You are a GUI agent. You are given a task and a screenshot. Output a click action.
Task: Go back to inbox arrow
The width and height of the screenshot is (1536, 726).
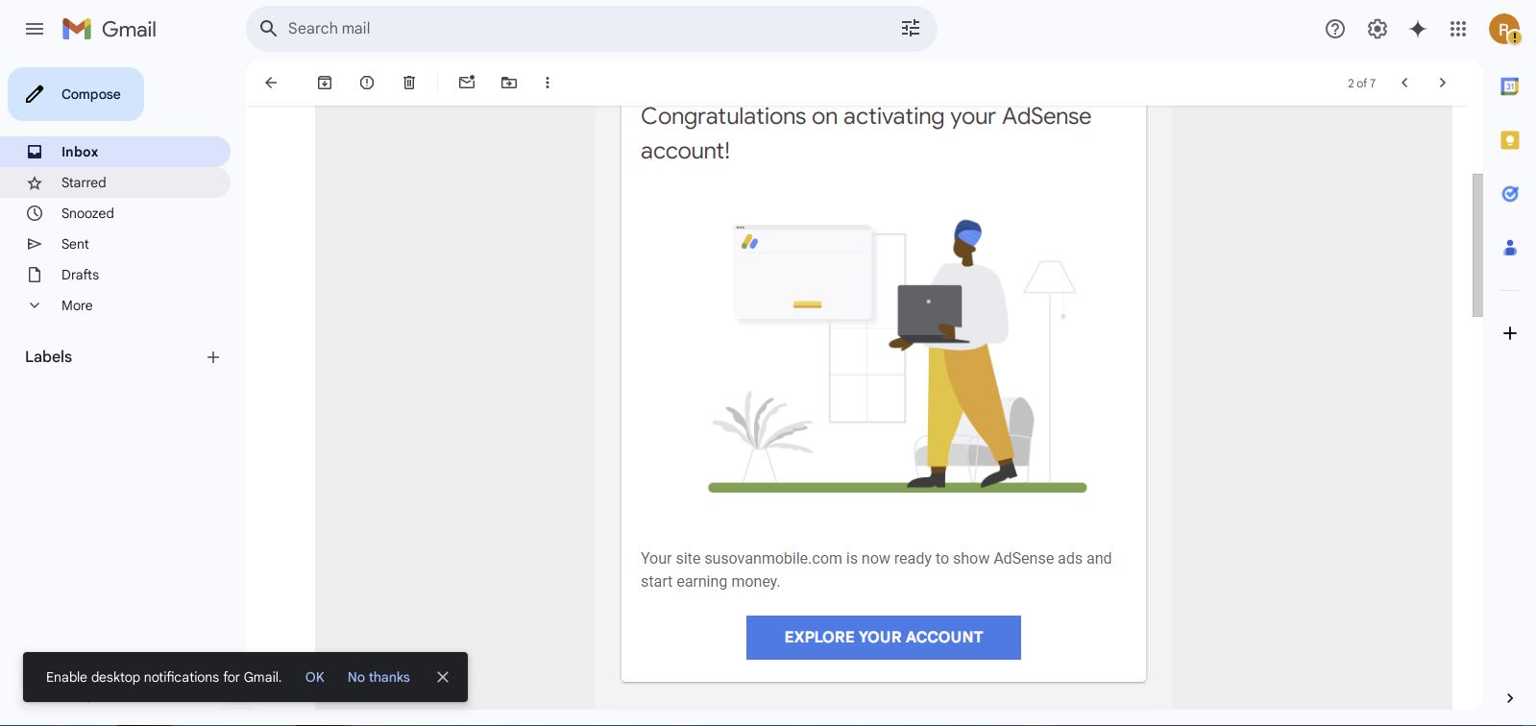tap(271, 83)
